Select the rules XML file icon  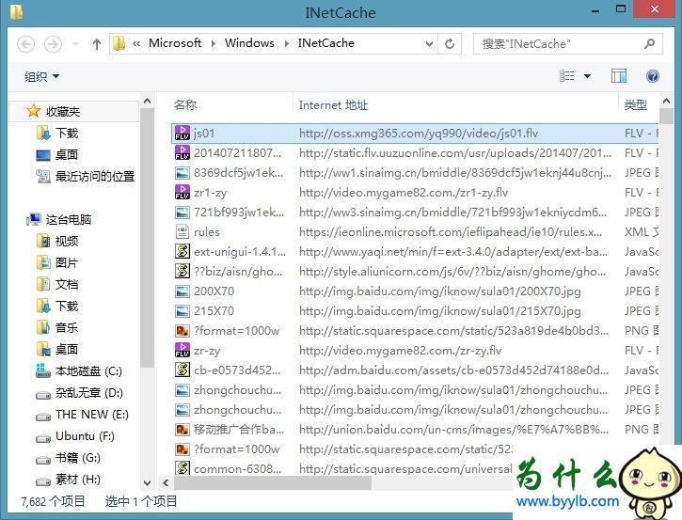click(182, 231)
